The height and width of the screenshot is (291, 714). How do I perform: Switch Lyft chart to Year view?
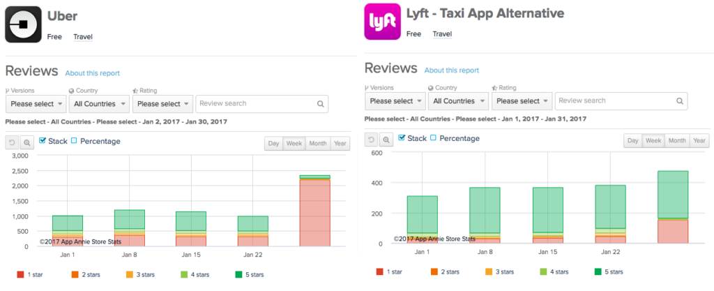click(x=699, y=141)
